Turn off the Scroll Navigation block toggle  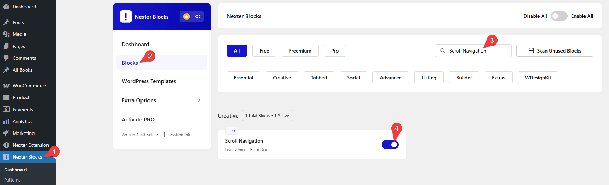point(390,145)
